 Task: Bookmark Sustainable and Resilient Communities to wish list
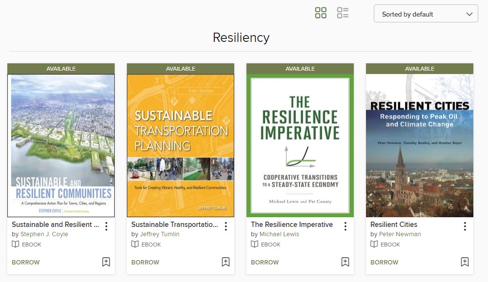click(106, 262)
